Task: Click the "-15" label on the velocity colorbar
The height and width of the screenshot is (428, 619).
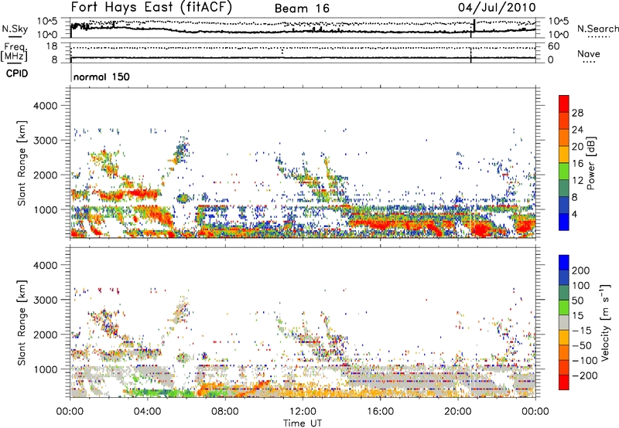Action: tap(581, 331)
